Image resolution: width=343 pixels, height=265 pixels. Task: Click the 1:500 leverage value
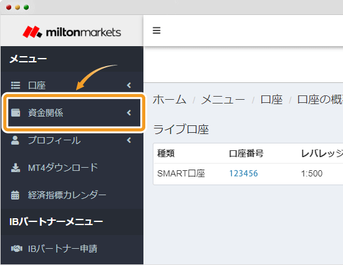coord(312,173)
